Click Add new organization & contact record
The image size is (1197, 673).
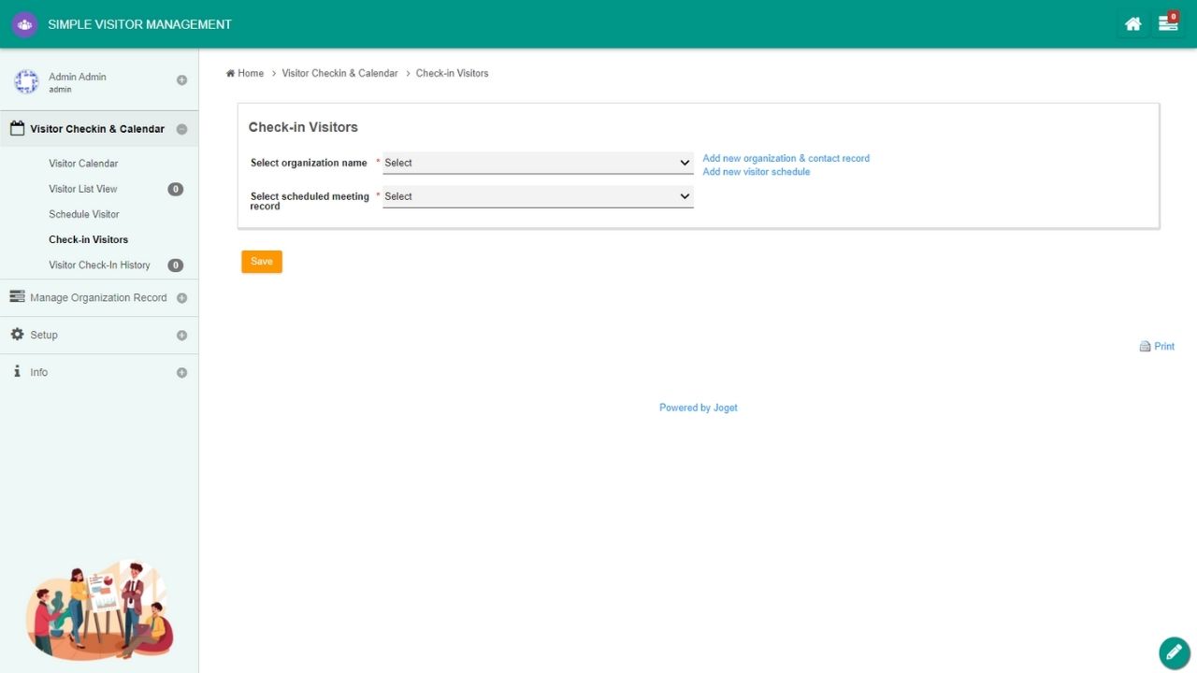[786, 159]
